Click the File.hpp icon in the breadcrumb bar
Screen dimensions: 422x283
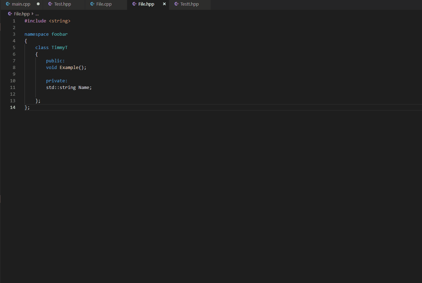tap(9, 14)
